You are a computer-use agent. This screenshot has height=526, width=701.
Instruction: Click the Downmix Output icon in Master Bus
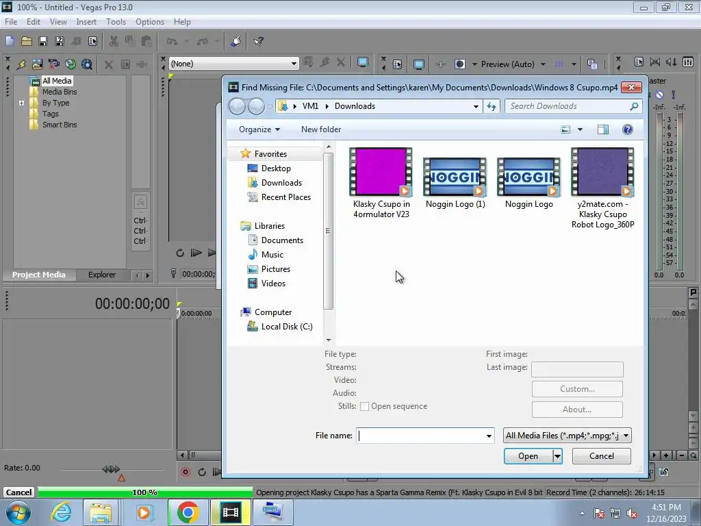pyautogui.click(x=655, y=62)
